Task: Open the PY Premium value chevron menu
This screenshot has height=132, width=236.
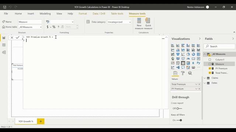Action: pyautogui.click(x=196, y=89)
